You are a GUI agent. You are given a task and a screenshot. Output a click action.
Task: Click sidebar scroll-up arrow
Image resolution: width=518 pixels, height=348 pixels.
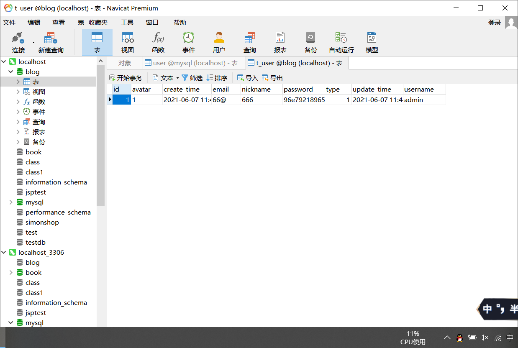(x=100, y=61)
